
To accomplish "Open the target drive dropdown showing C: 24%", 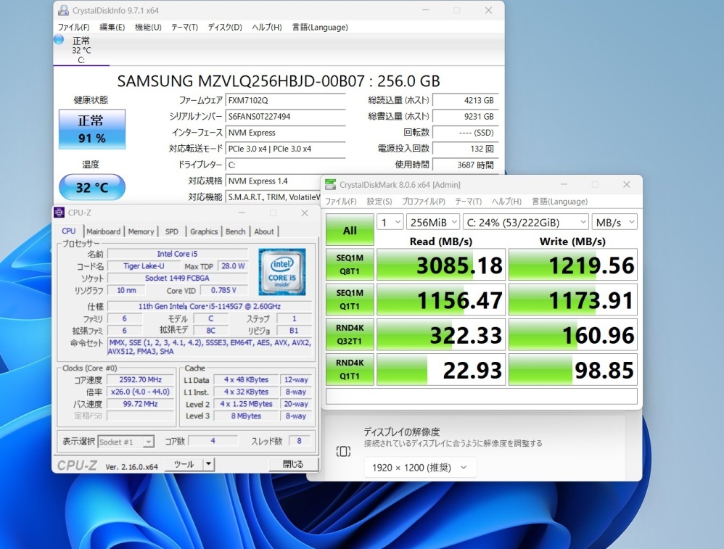I will pos(526,222).
